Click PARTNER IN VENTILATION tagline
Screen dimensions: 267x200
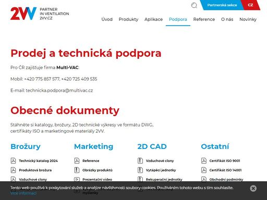(x=54, y=14)
